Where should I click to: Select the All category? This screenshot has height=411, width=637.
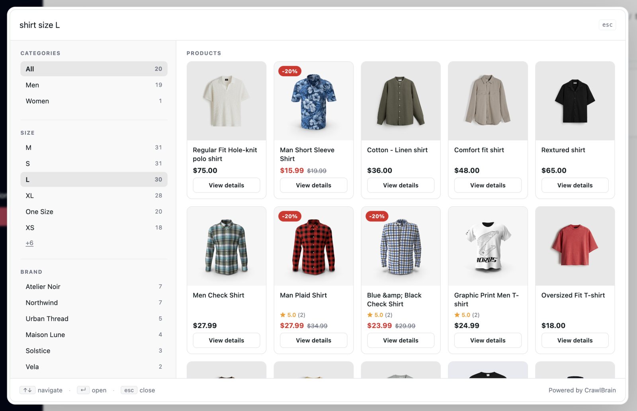click(x=94, y=69)
